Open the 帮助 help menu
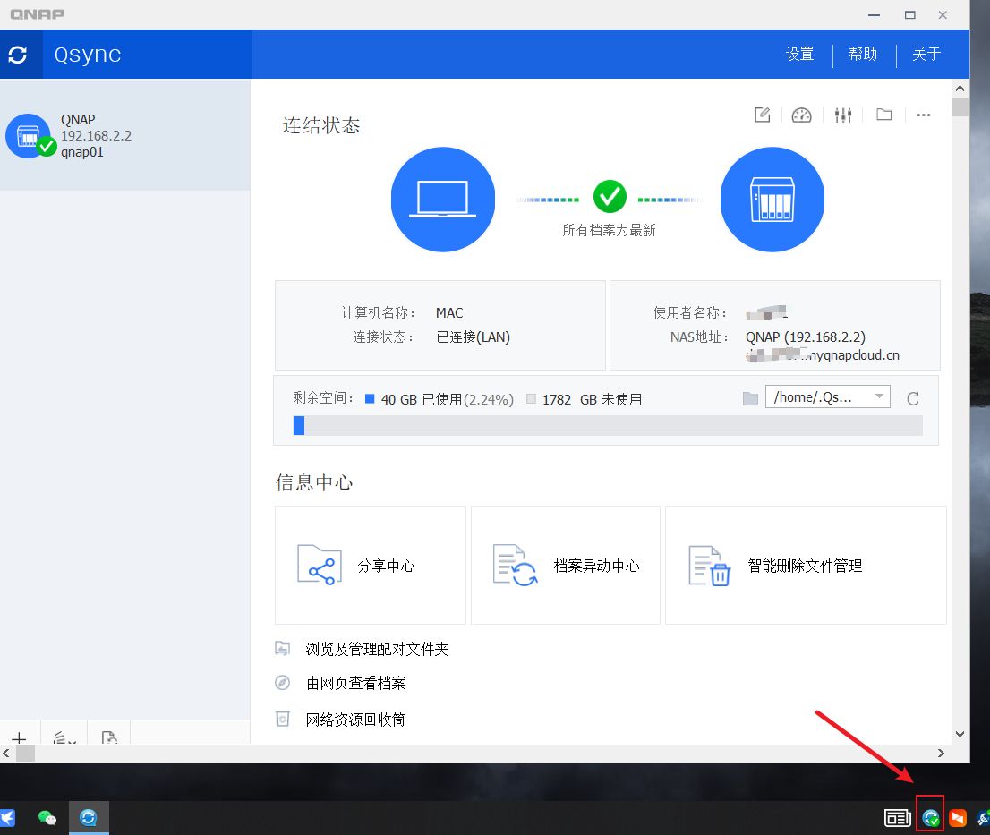The height and width of the screenshot is (835, 990). (x=863, y=54)
